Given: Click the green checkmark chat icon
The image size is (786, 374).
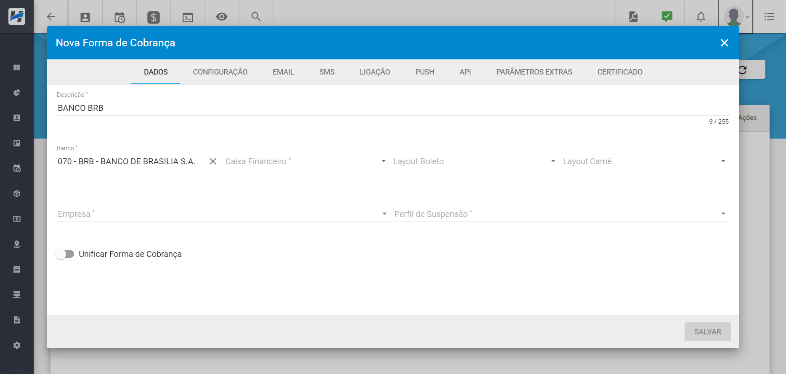Looking at the screenshot, I should point(667,16).
